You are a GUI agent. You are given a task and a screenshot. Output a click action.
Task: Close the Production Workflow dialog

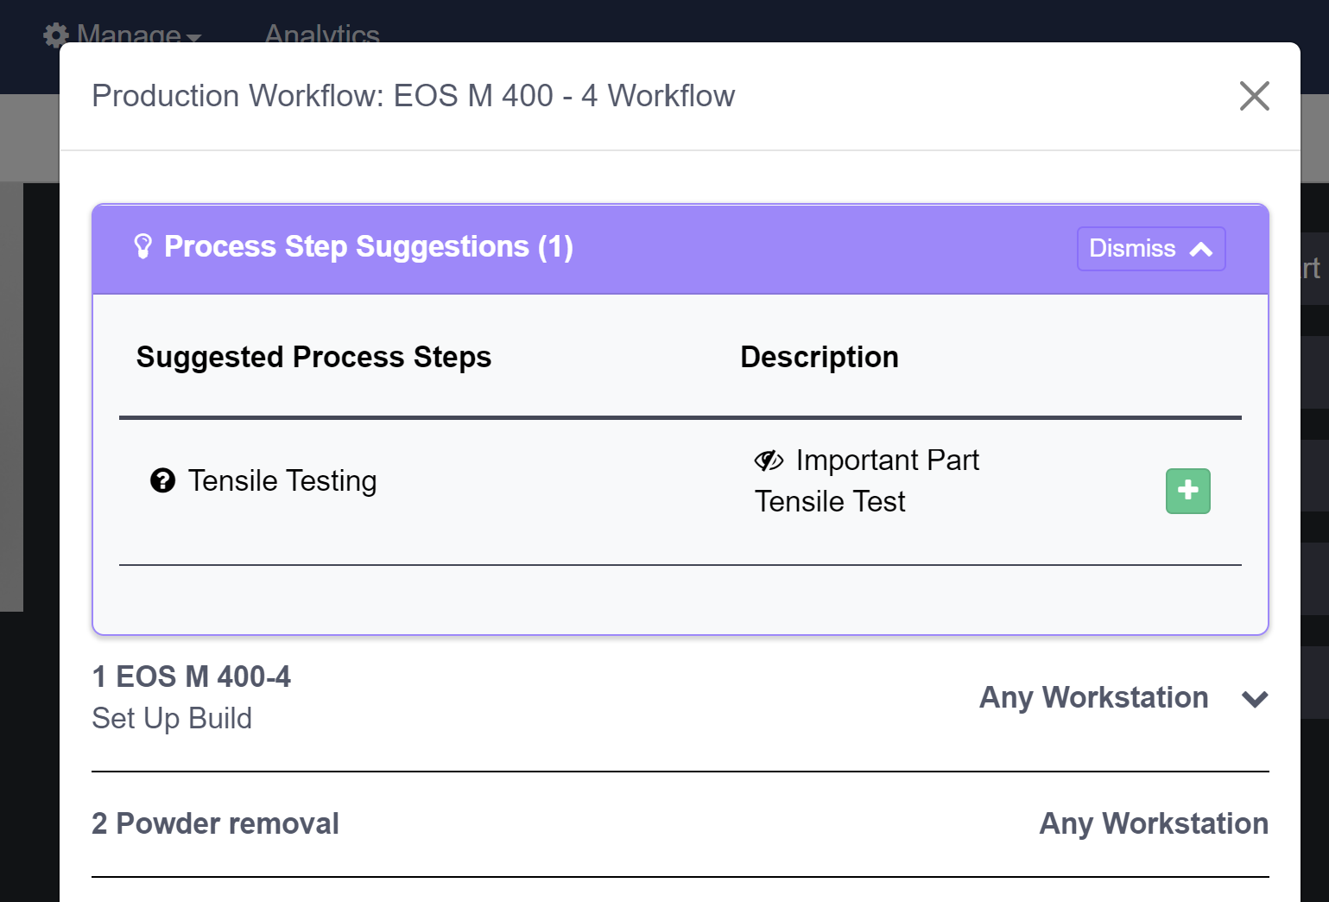pyautogui.click(x=1254, y=96)
